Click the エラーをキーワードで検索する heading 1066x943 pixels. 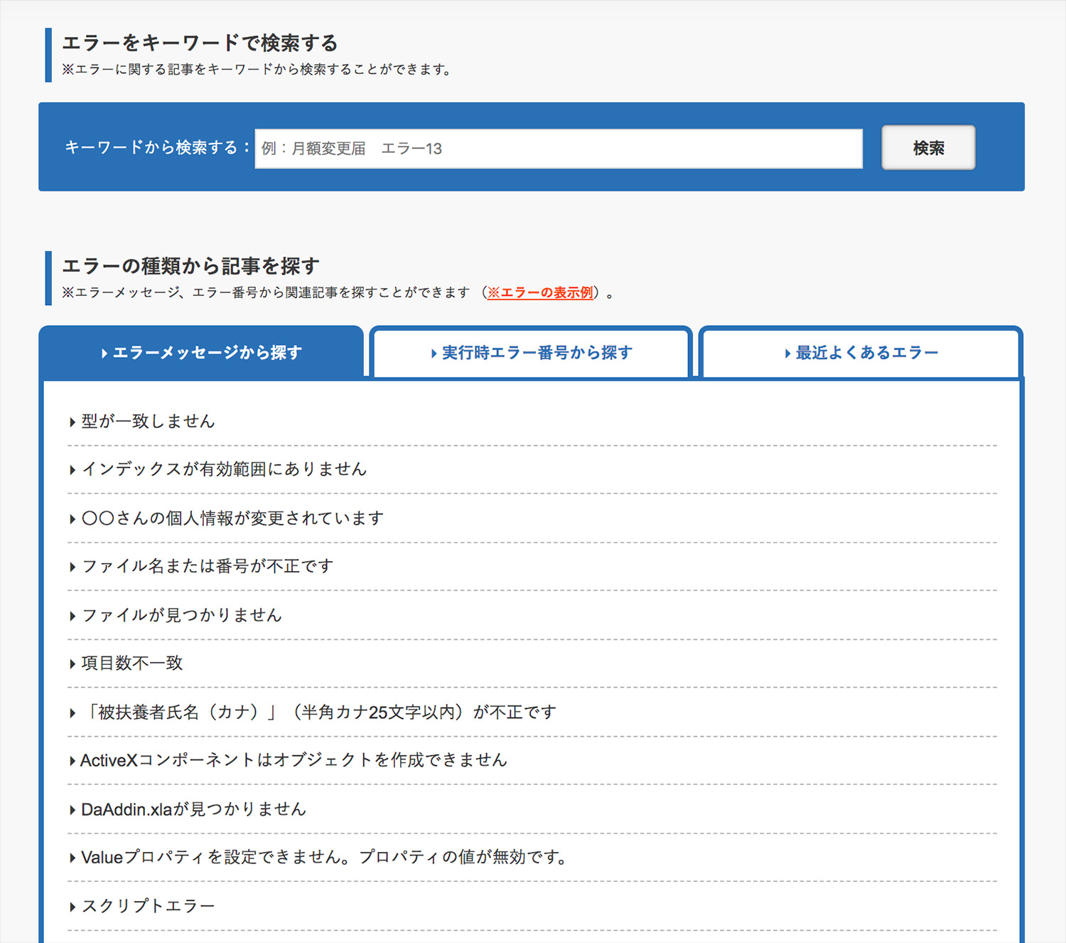coord(200,43)
